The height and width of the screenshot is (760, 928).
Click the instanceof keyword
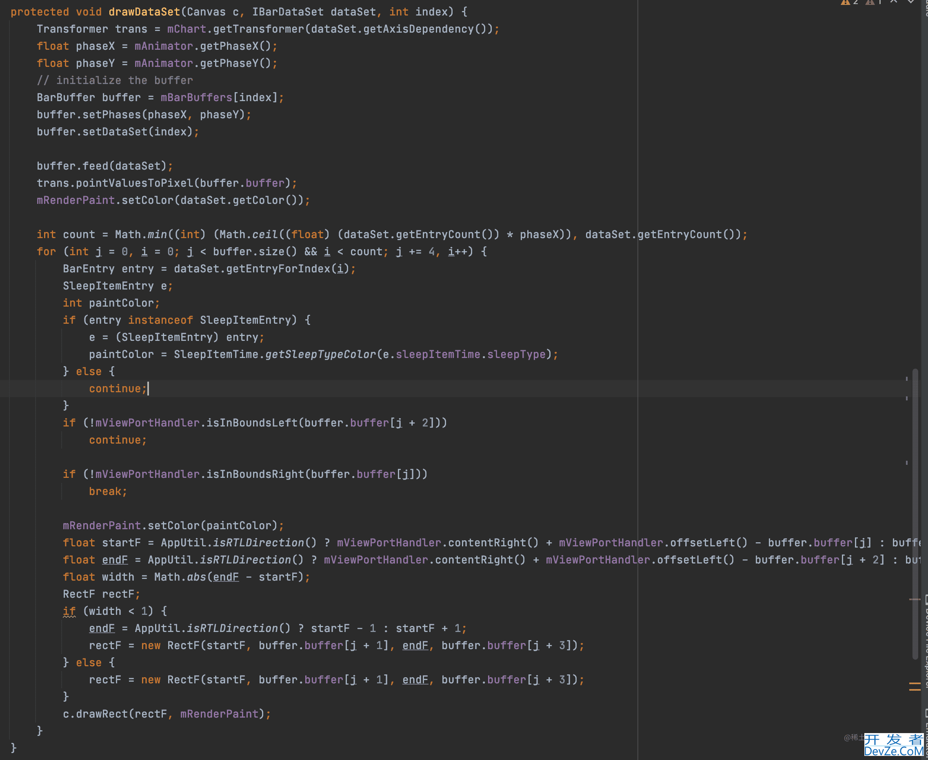coord(160,320)
